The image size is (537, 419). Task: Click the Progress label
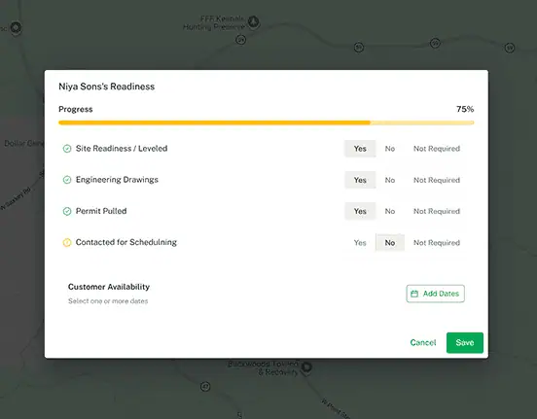[x=76, y=109]
